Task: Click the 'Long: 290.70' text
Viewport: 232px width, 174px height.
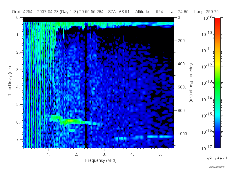Action: [x=206, y=12]
